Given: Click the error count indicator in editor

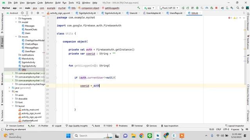Looking at the screenshot, I should [230, 18].
